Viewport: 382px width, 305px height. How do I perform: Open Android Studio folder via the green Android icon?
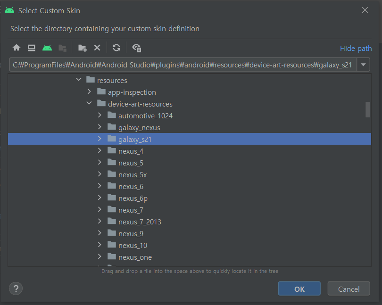click(x=47, y=48)
